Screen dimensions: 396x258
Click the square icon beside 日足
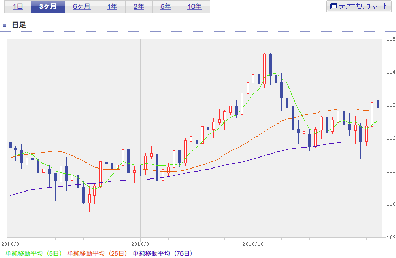point(4,25)
